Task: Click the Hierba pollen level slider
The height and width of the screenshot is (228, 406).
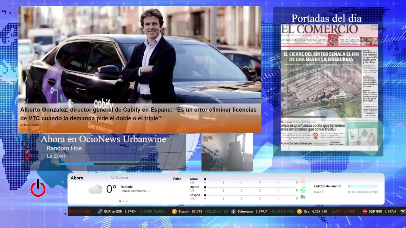Action: coord(251,187)
